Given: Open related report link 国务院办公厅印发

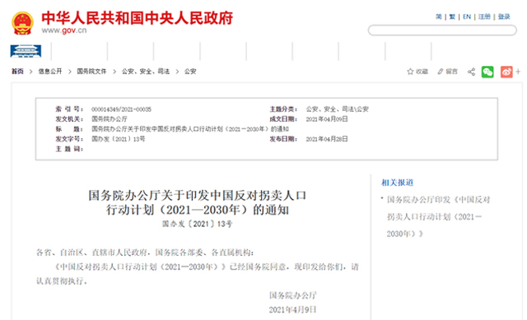Looking at the screenshot, I should click(438, 216).
